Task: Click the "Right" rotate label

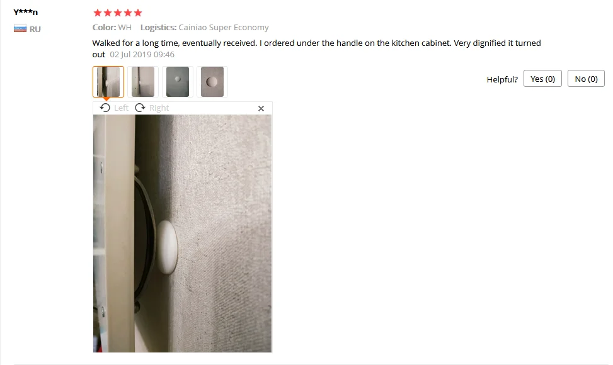Action: click(x=159, y=108)
